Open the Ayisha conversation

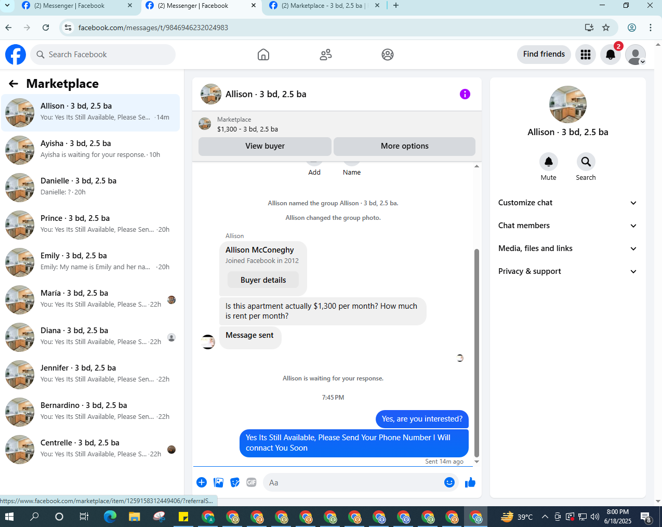tap(90, 150)
